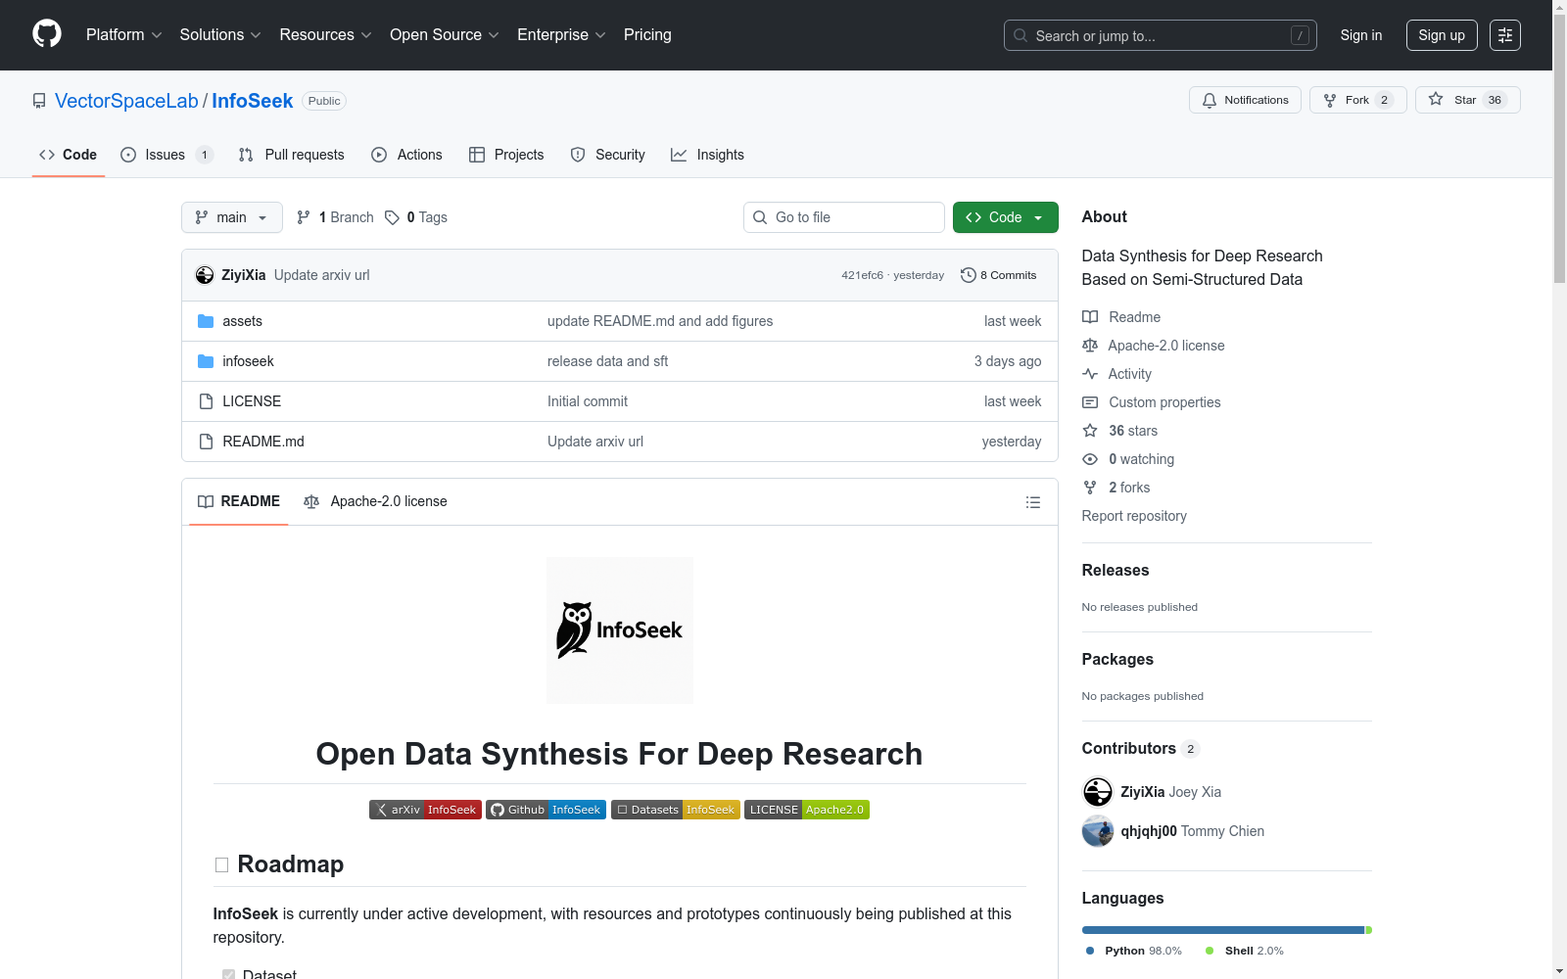Expand the Platform menu
1567x979 pixels.
(124, 35)
